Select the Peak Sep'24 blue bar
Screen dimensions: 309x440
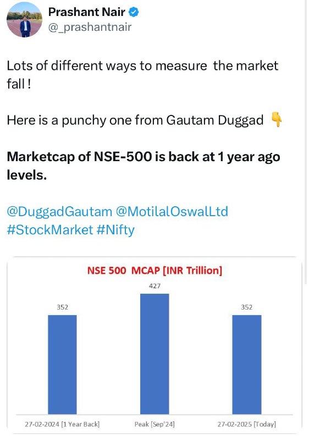pyautogui.click(x=154, y=354)
